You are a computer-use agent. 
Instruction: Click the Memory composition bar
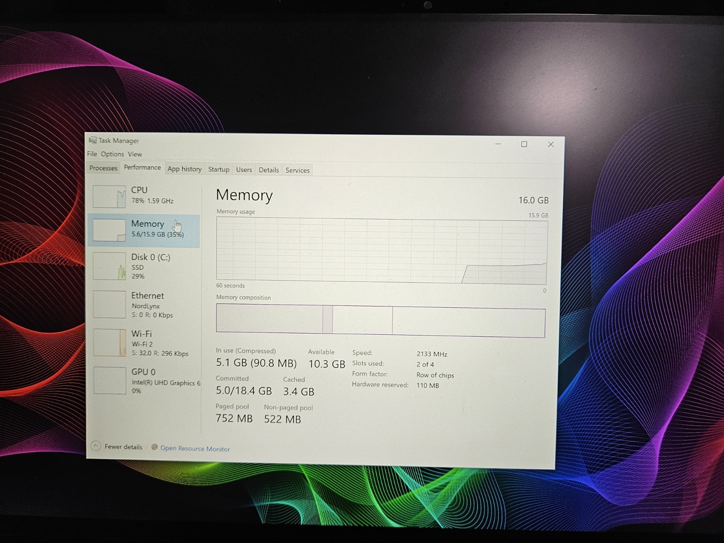tap(381, 320)
